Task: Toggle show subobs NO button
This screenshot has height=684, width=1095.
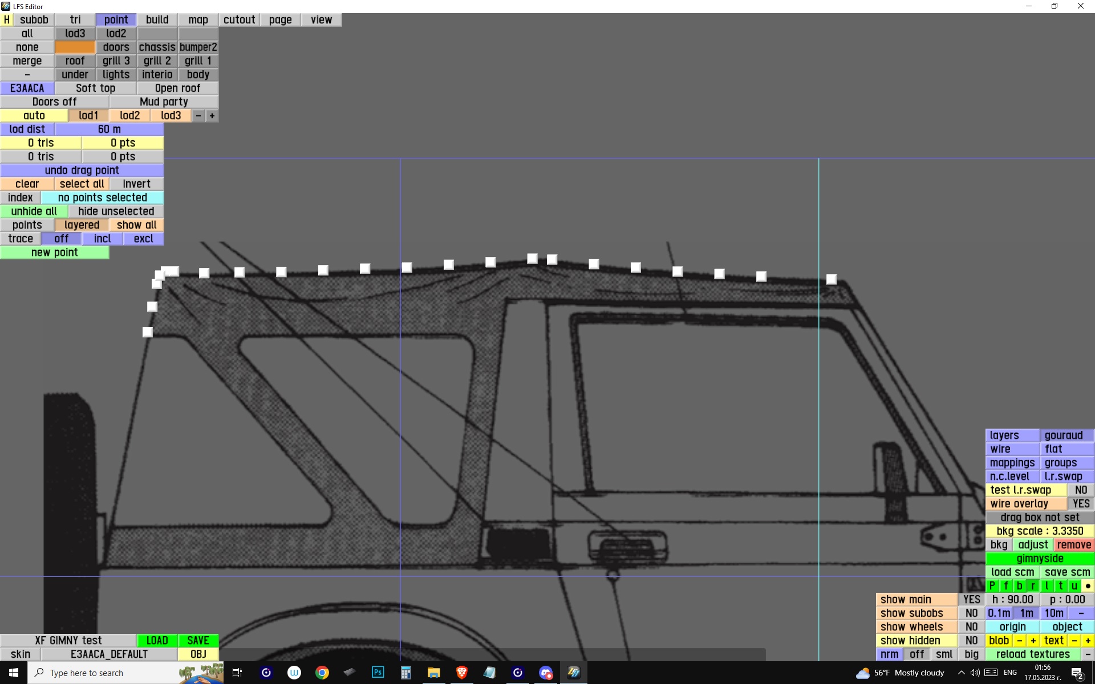Action: pyautogui.click(x=971, y=613)
